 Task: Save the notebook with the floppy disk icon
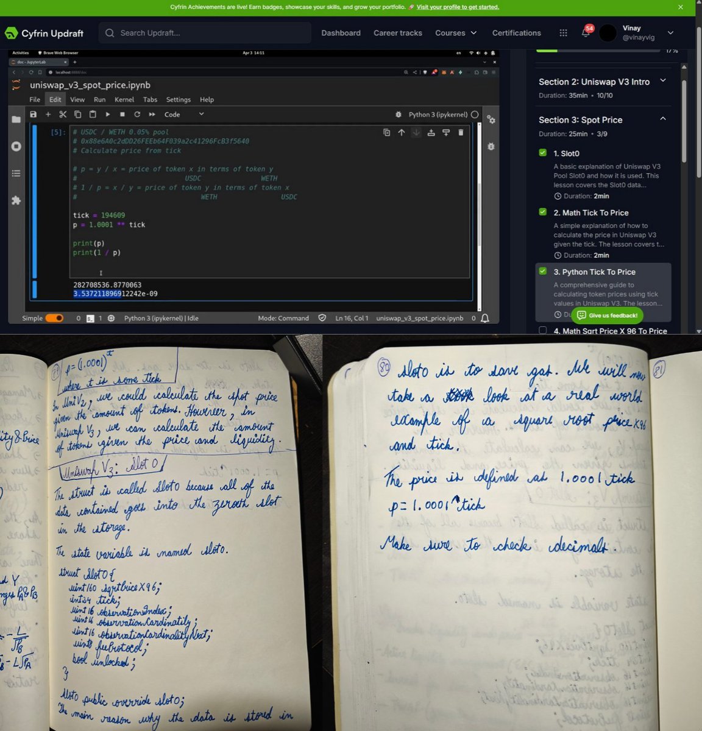pyautogui.click(x=33, y=114)
